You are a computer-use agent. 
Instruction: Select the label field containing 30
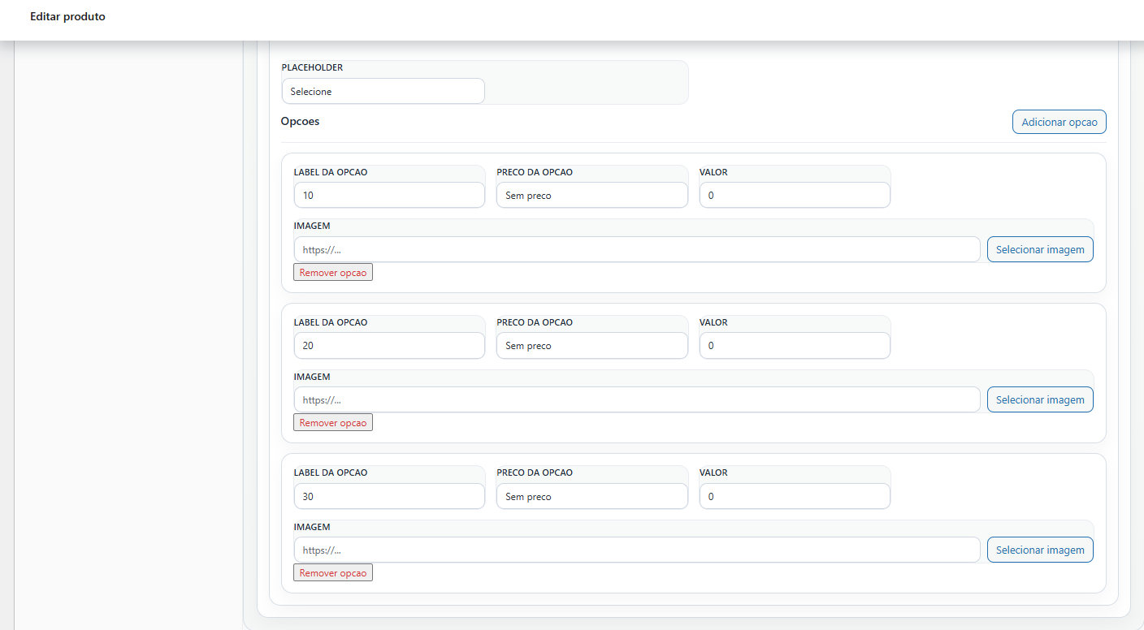coord(388,495)
